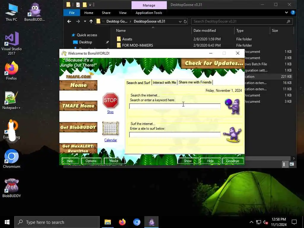Switch to Share me with Friends tab

pos(195,82)
